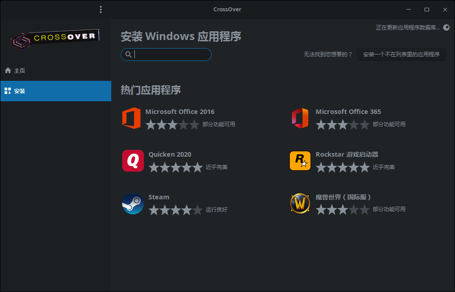This screenshot has width=455, height=292.
Task: Click the Microsoft Office 2016 title
Action: [x=179, y=112]
